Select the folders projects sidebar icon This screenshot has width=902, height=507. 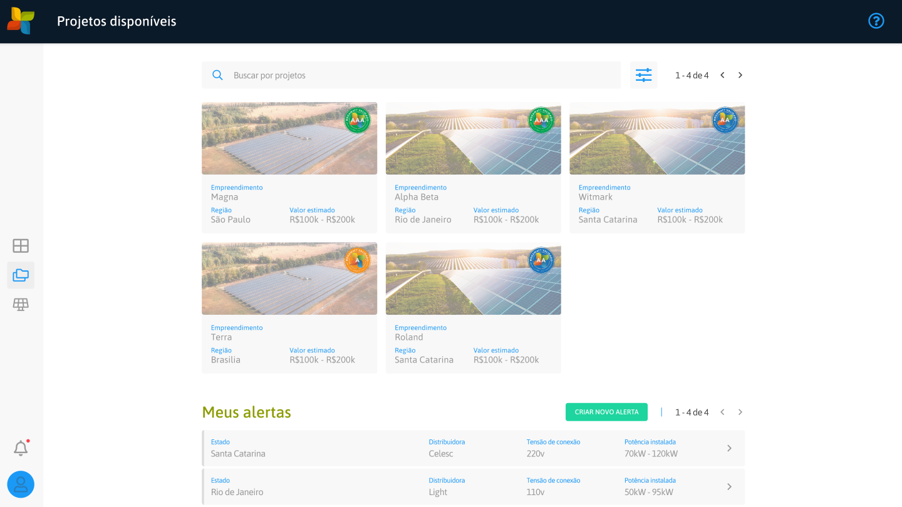click(x=21, y=275)
